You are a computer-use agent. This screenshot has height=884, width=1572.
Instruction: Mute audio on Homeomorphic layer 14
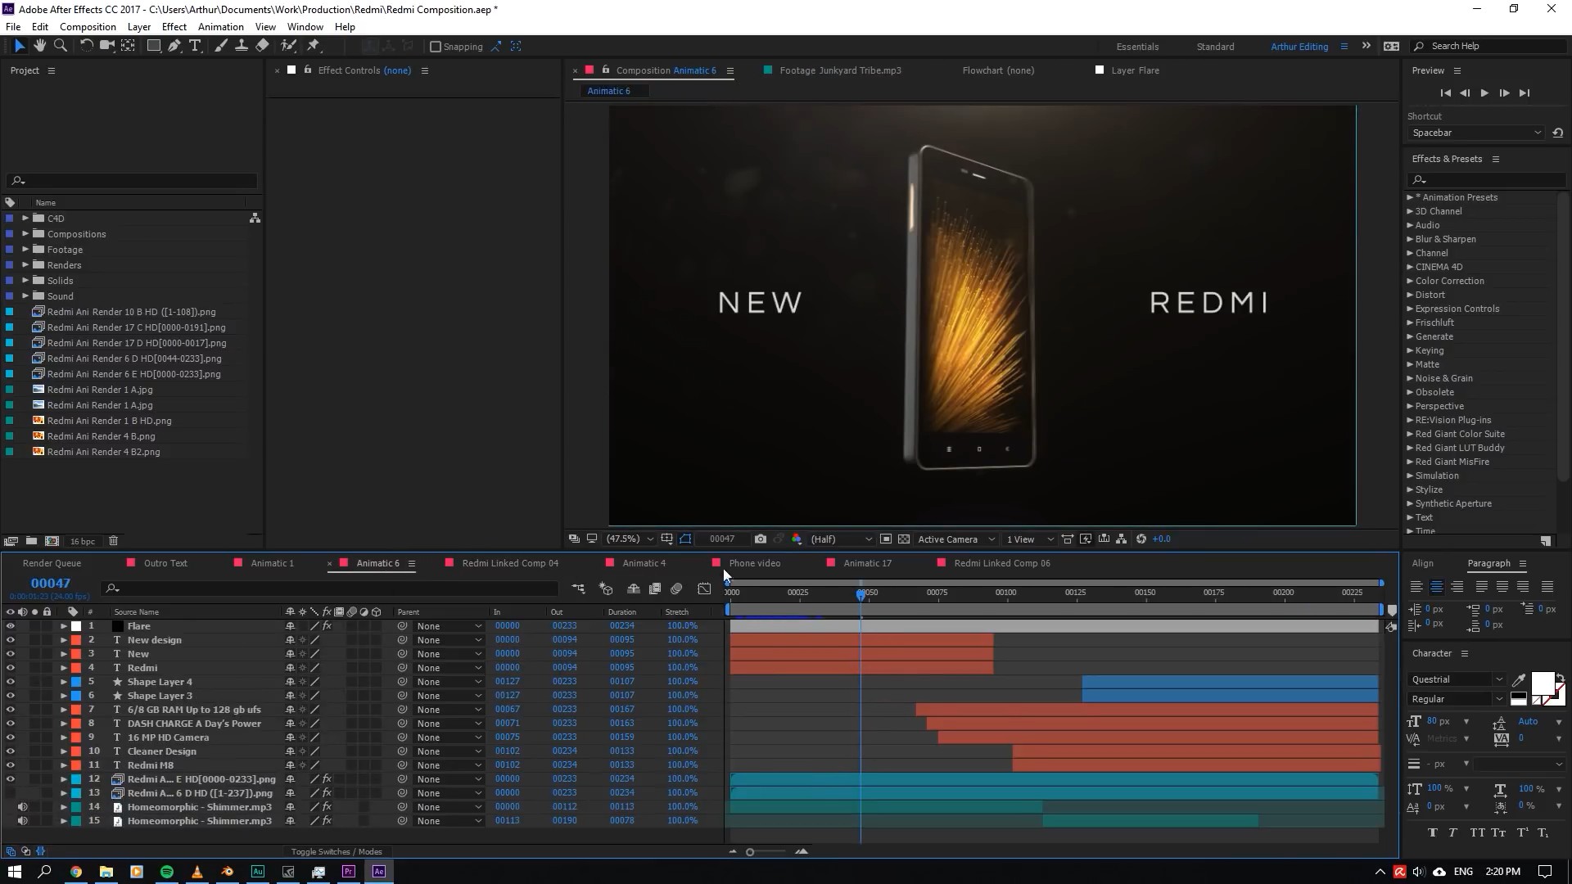click(23, 807)
